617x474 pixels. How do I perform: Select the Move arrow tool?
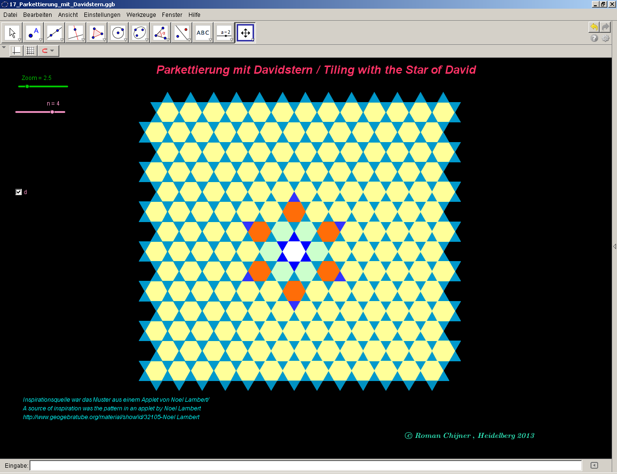coord(12,33)
